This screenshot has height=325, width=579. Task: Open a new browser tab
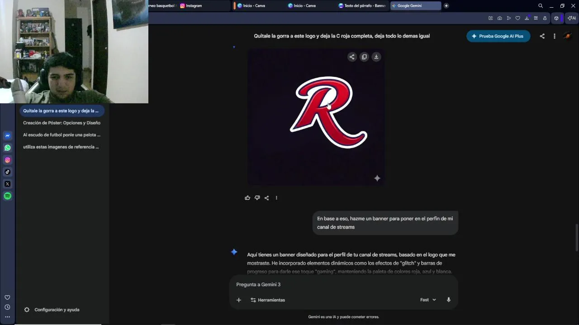[446, 6]
